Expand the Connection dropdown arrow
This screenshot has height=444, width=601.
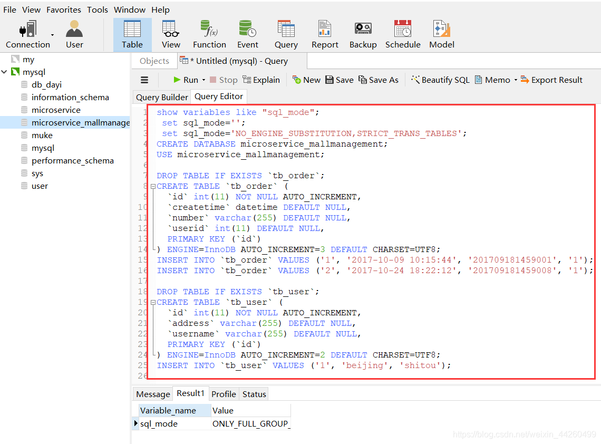[53, 35]
